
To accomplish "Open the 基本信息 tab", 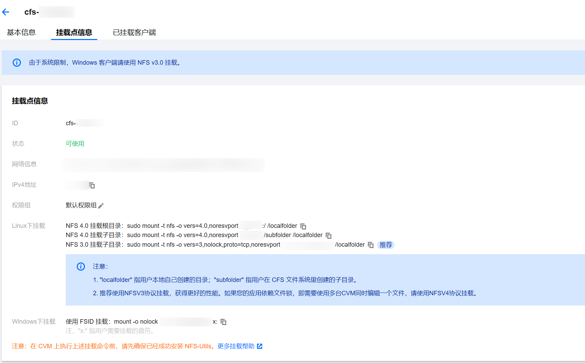I will 21,33.
